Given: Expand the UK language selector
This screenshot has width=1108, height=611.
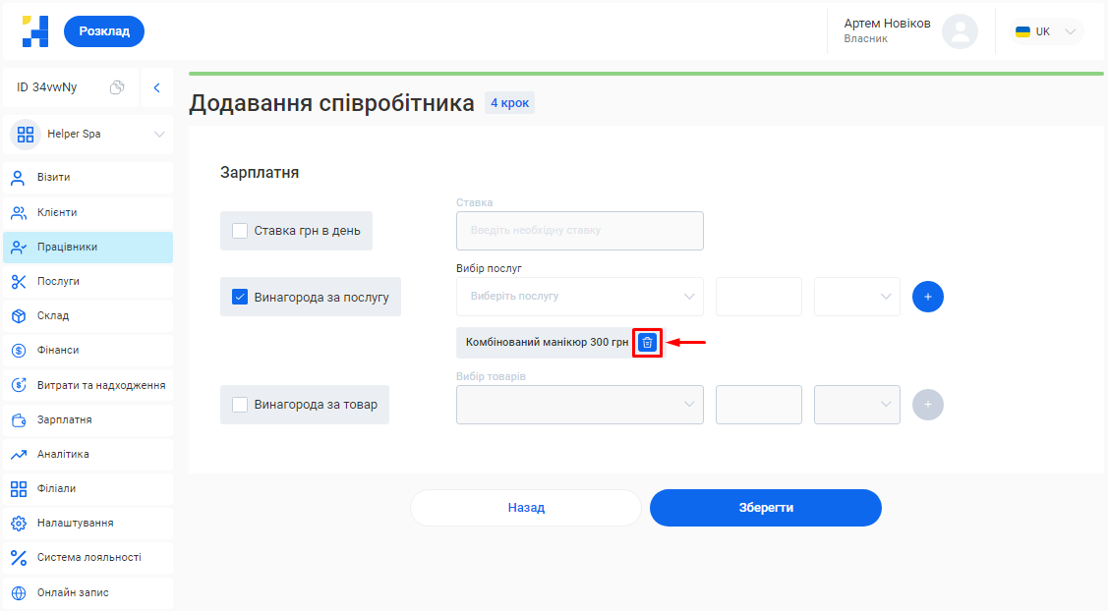Looking at the screenshot, I should pyautogui.click(x=1048, y=31).
